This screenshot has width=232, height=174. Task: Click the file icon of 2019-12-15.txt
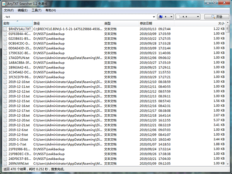pyautogui.click(x=5, y=101)
